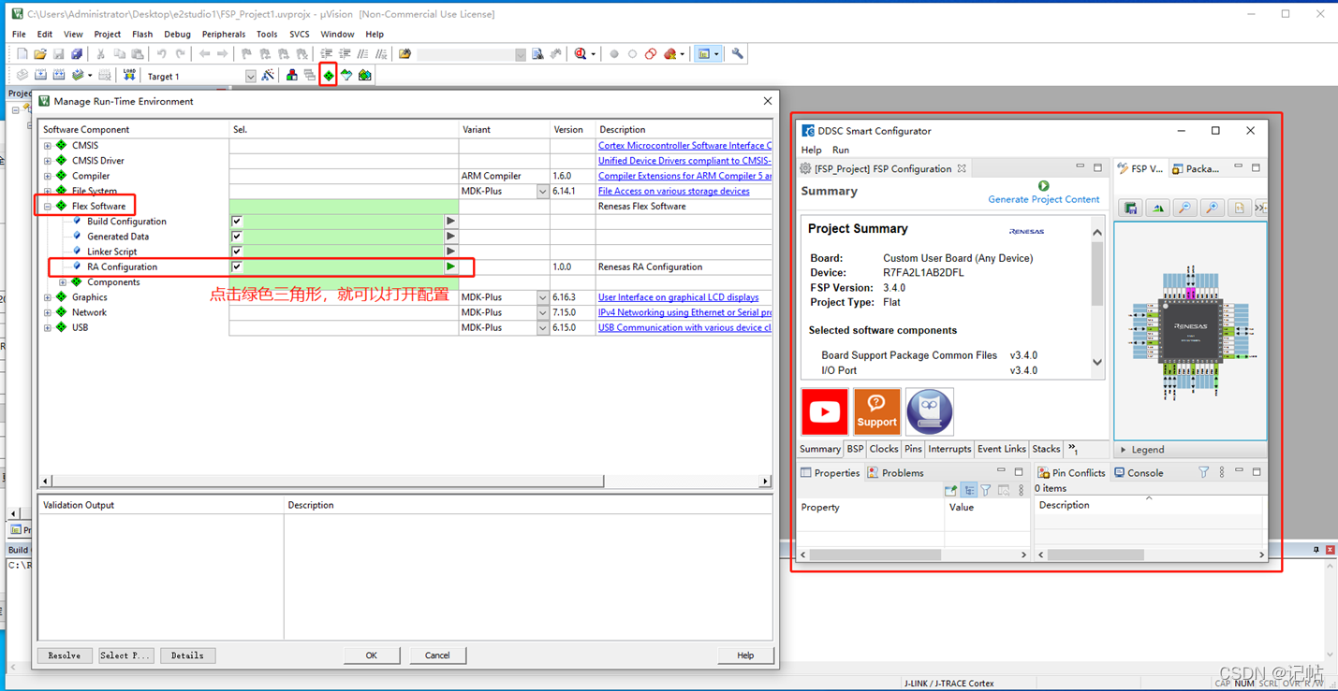Open the Options for Target icon

(269, 76)
